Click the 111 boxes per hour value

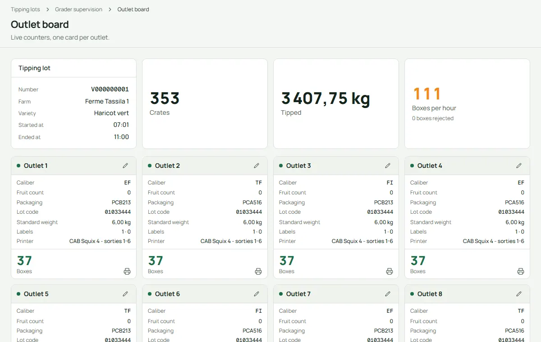[427, 94]
